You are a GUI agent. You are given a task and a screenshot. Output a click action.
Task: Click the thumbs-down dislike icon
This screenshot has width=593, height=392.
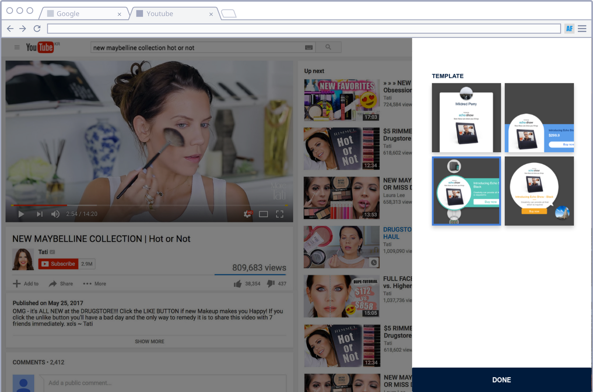tap(271, 283)
